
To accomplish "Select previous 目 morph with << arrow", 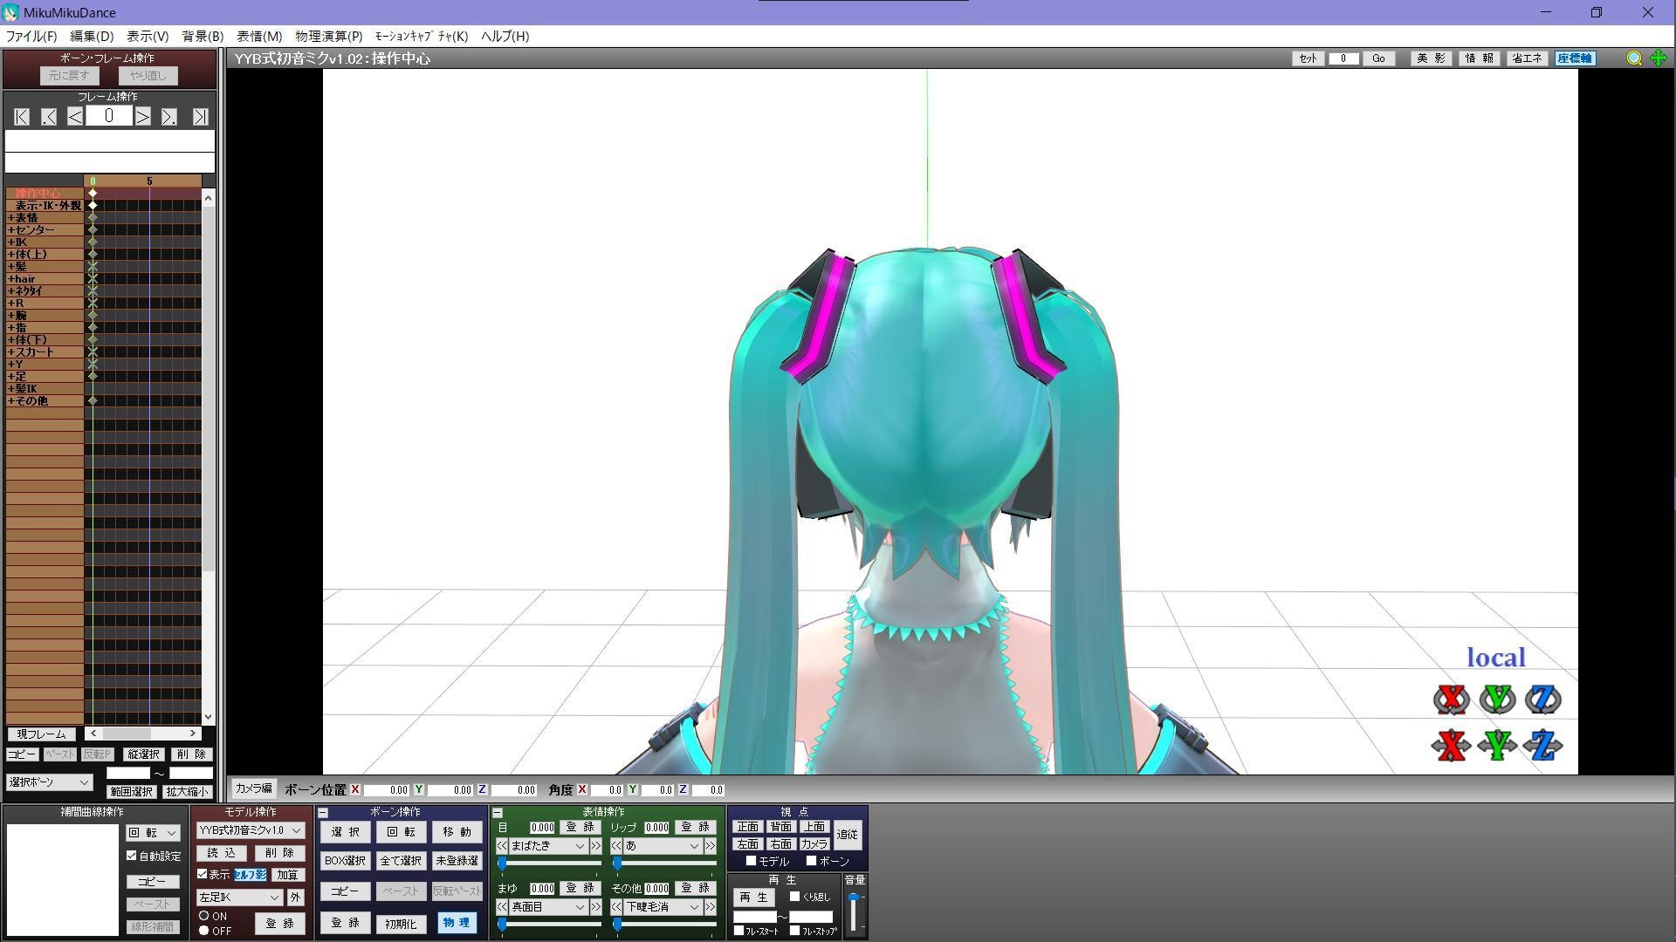I will [x=502, y=846].
